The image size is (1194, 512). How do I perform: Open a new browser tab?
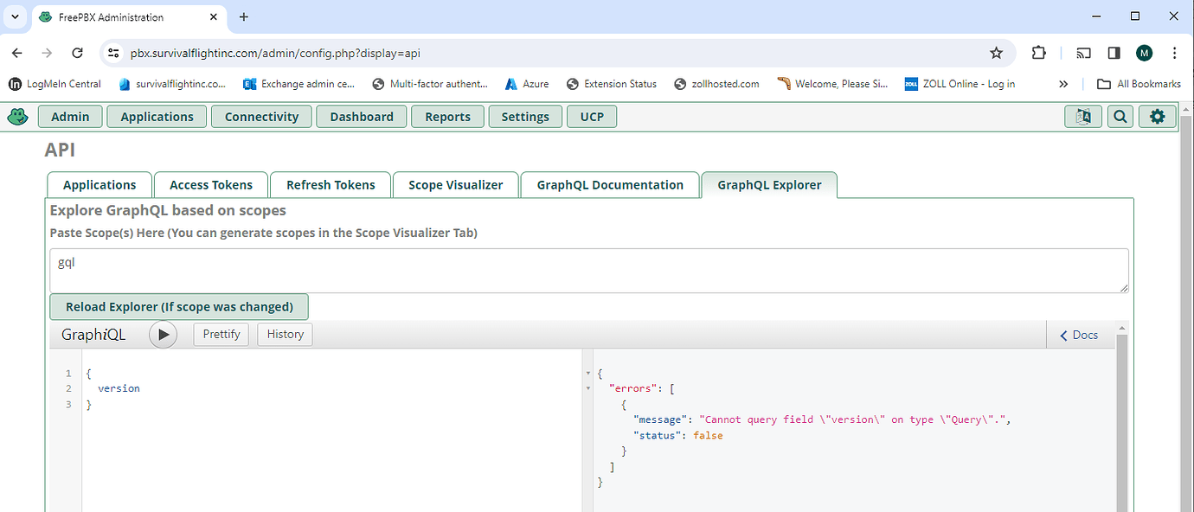point(243,17)
